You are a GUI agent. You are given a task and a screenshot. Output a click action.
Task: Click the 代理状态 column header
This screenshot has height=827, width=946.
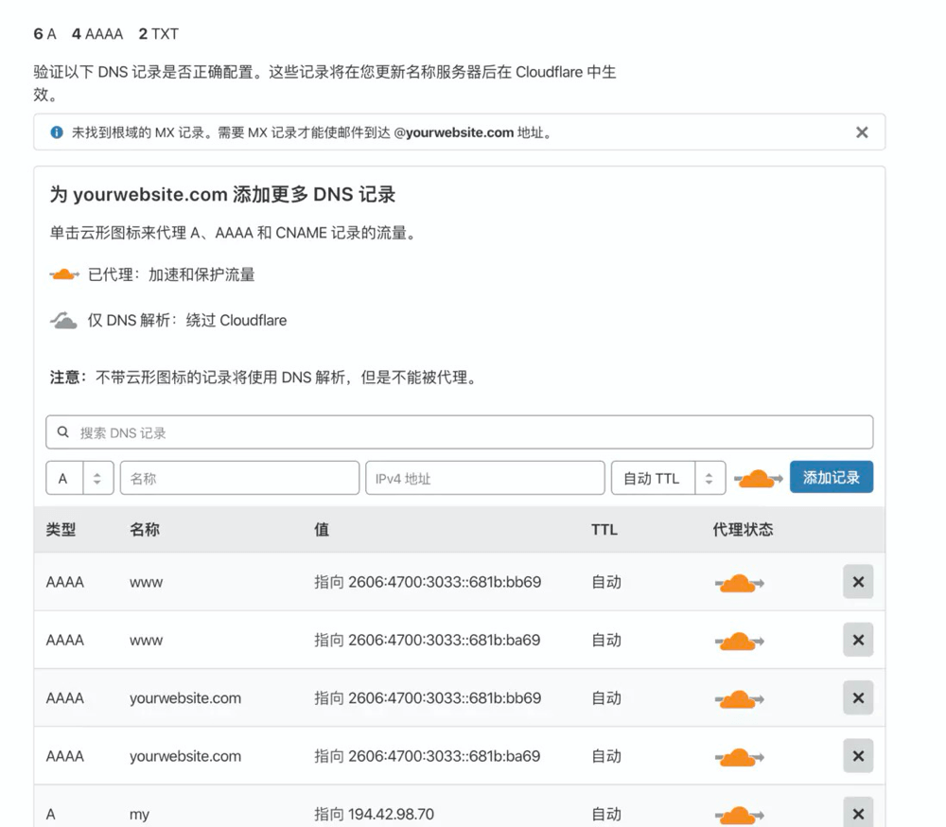point(743,529)
